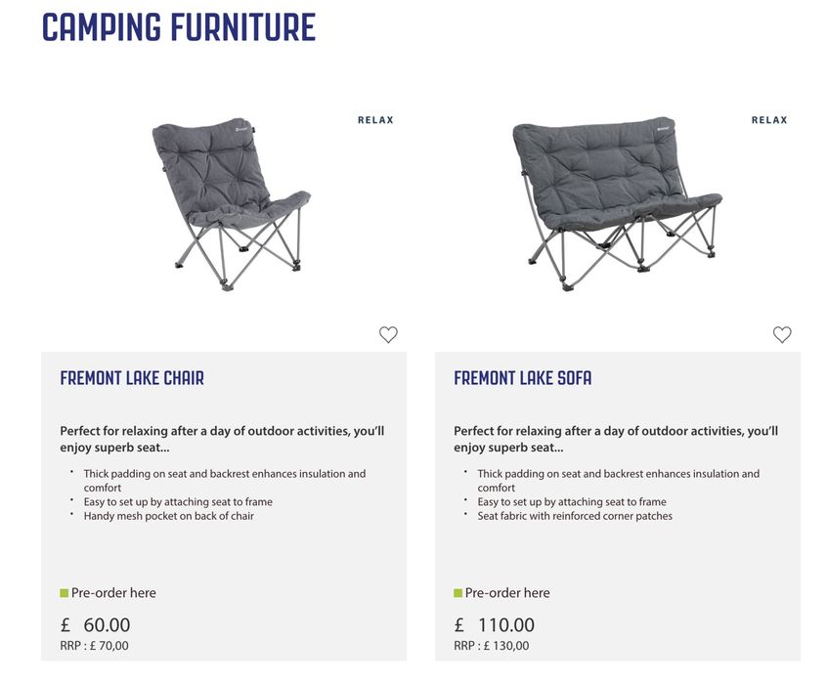Click the heart icon for Fremont Lake Chair
Image resolution: width=828 pixels, height=683 pixels.
tap(388, 335)
